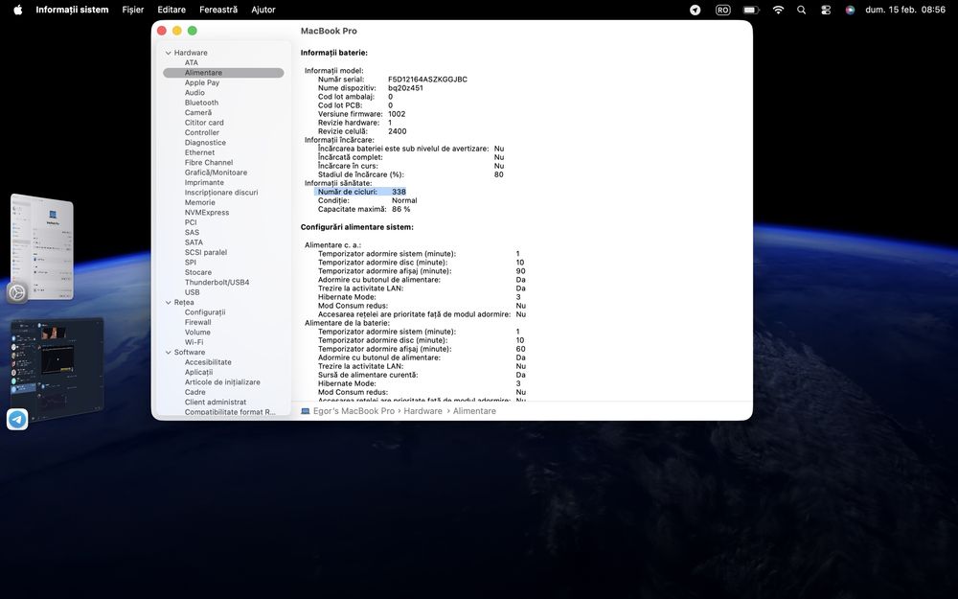Select Wi-Fi under Rețea
Viewport: 958px width, 599px height.
tap(194, 342)
